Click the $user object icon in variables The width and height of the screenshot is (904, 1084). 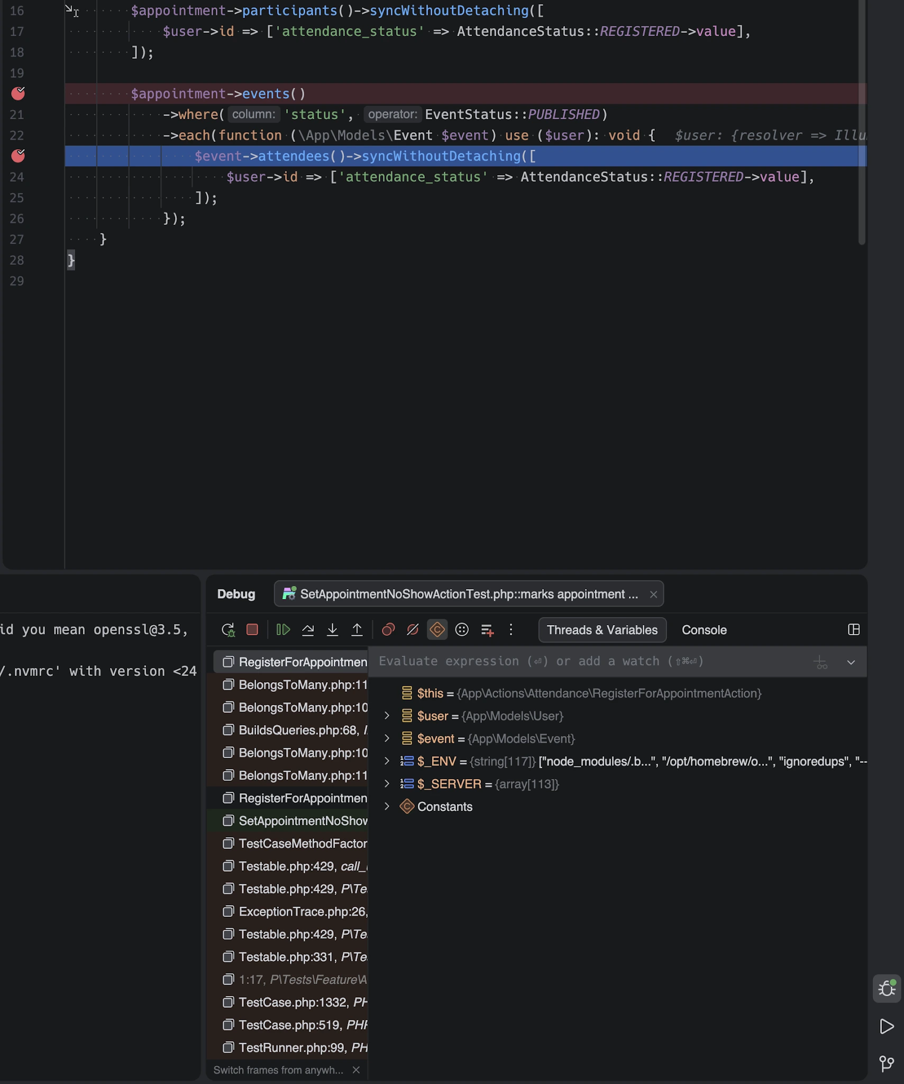pos(407,716)
